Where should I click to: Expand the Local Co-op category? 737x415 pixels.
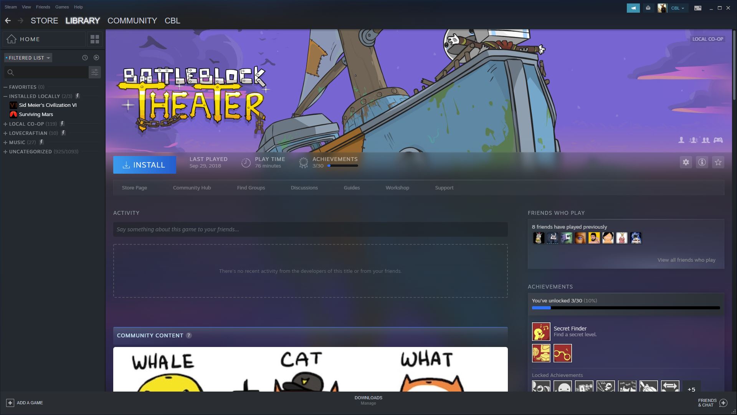click(5, 124)
